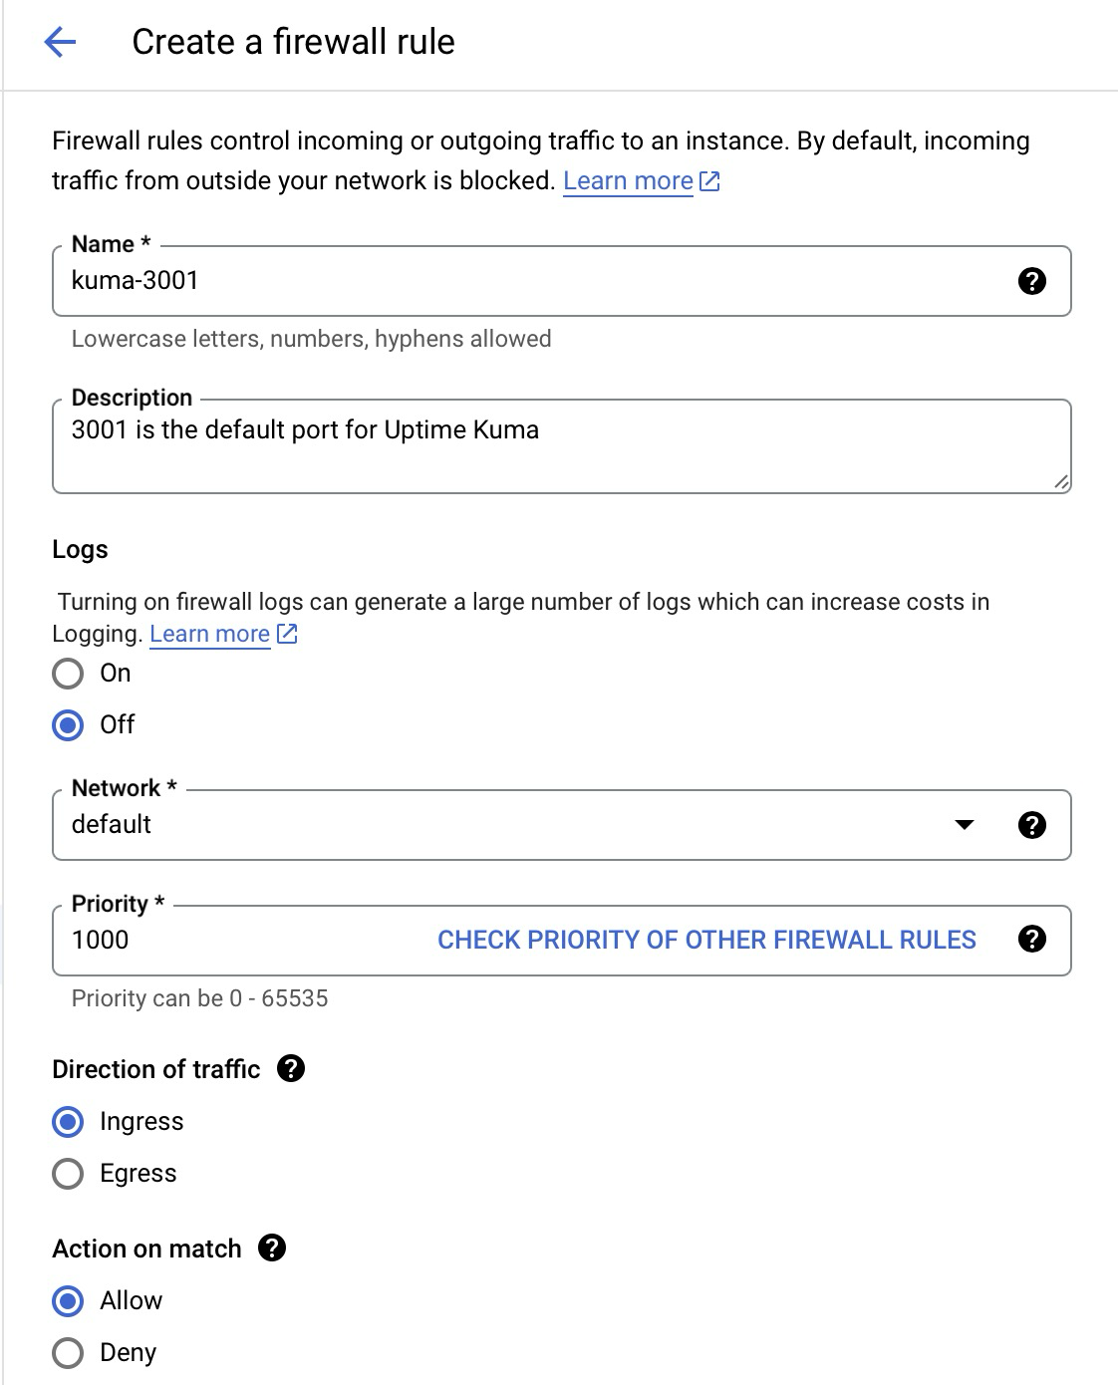
Task: Select the Ingress radio button
Action: click(67, 1122)
